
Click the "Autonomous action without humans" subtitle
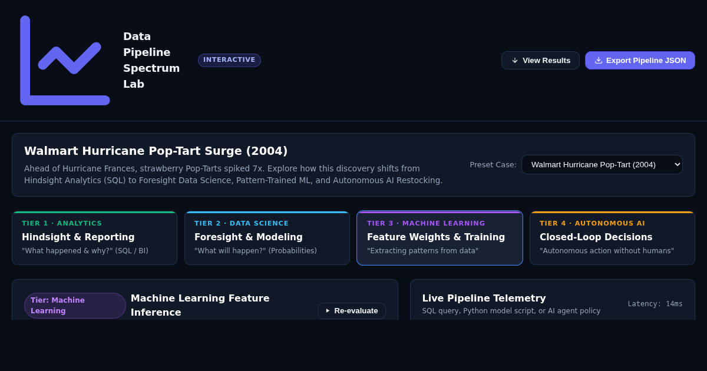coord(607,251)
